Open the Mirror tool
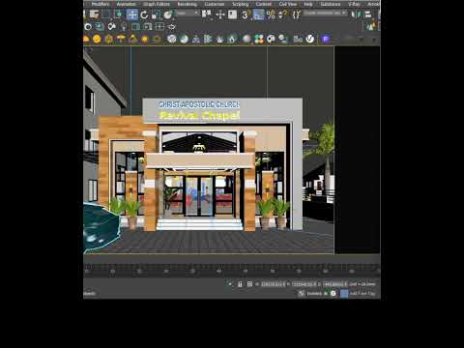 (356, 14)
